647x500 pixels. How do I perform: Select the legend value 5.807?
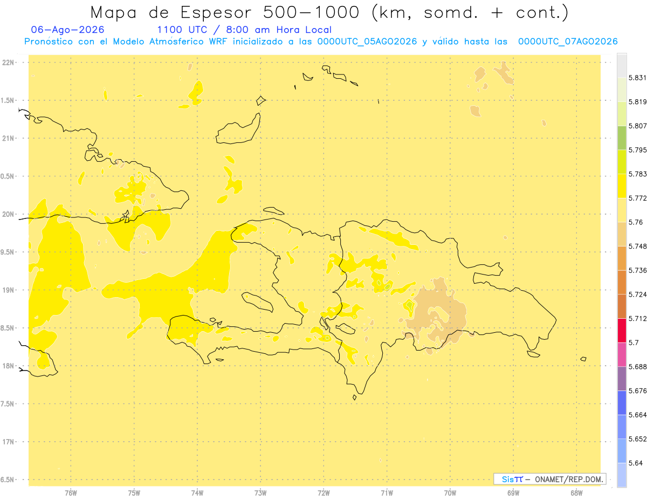point(638,126)
